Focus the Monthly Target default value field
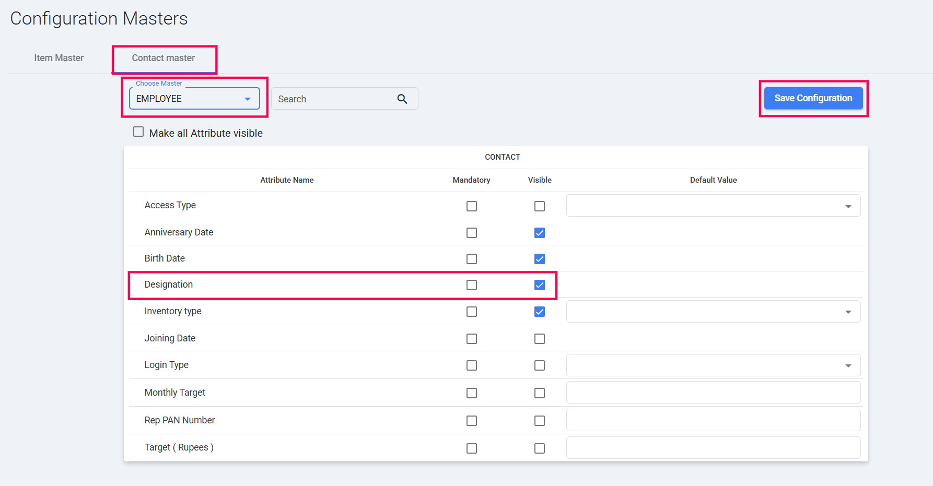The image size is (933, 486). [x=713, y=393]
